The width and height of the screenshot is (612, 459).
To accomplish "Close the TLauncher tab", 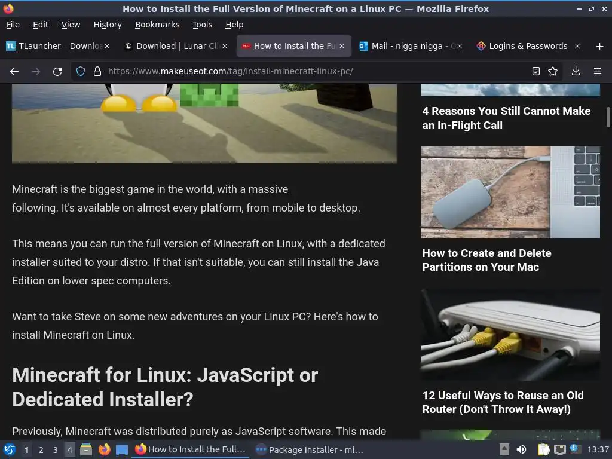I will coord(107,46).
